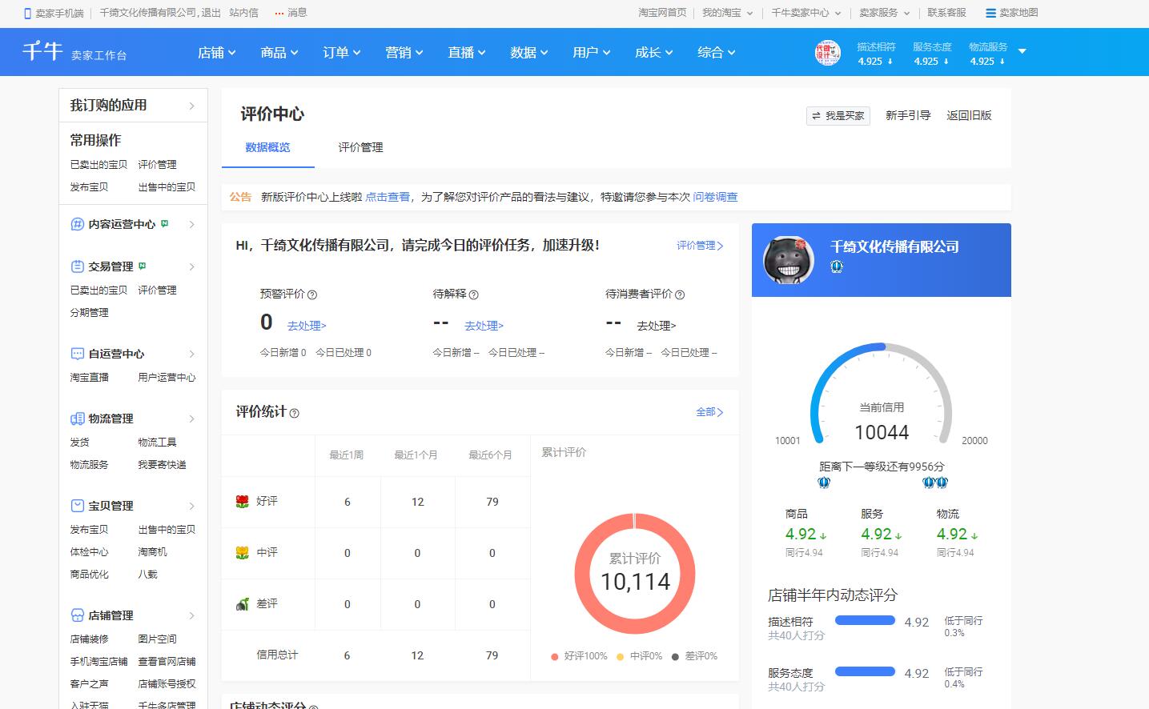Click 去处理 under 待解释
This screenshot has width=1149, height=709.
pyautogui.click(x=484, y=326)
